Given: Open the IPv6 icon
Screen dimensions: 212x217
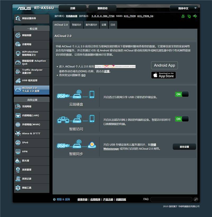Looking at the screenshot, I should point(18,142).
